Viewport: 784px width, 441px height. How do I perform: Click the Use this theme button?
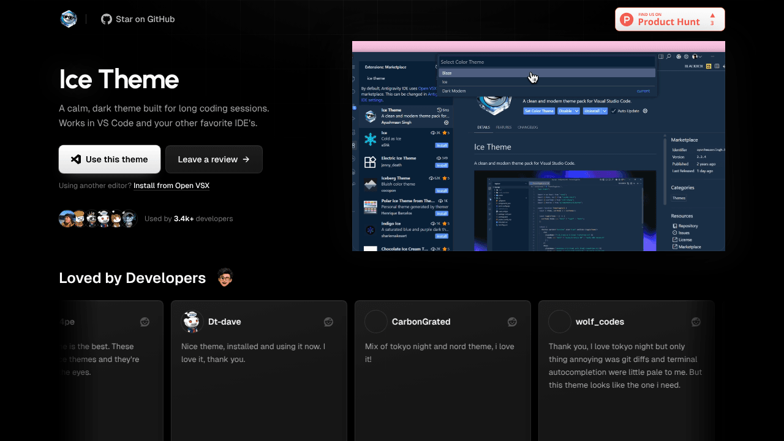[110, 159]
